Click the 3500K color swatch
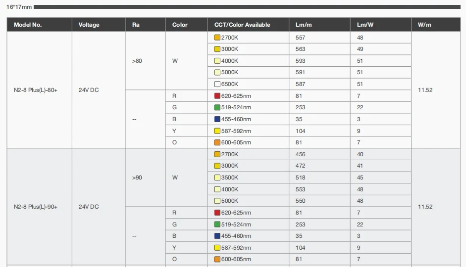The height and width of the screenshot is (267, 466). pos(217,178)
